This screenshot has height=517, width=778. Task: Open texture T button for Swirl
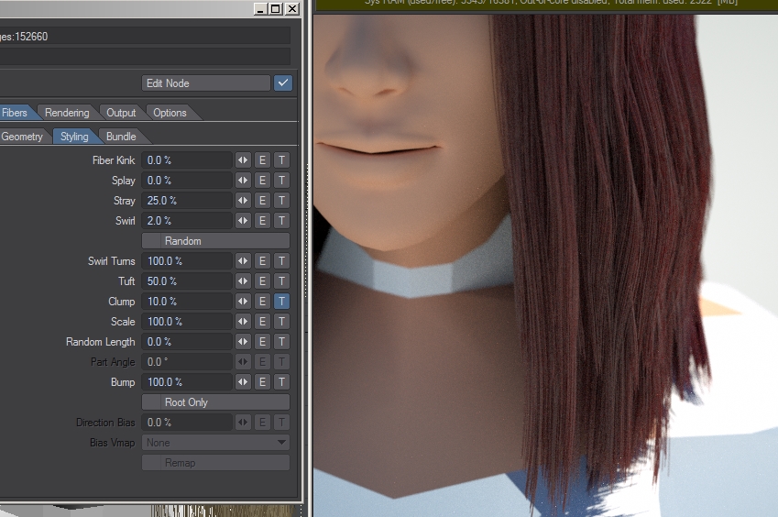(281, 221)
